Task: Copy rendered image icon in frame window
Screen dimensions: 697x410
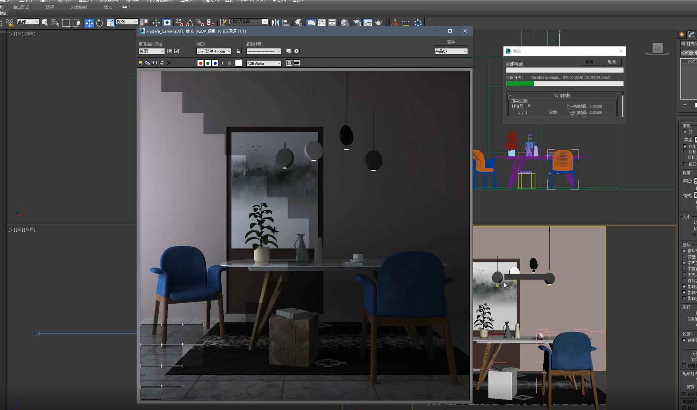Action: point(148,63)
